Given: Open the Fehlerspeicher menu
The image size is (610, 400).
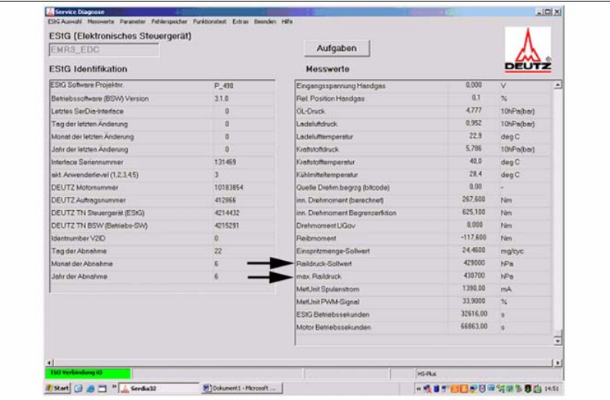Looking at the screenshot, I should (x=169, y=22).
